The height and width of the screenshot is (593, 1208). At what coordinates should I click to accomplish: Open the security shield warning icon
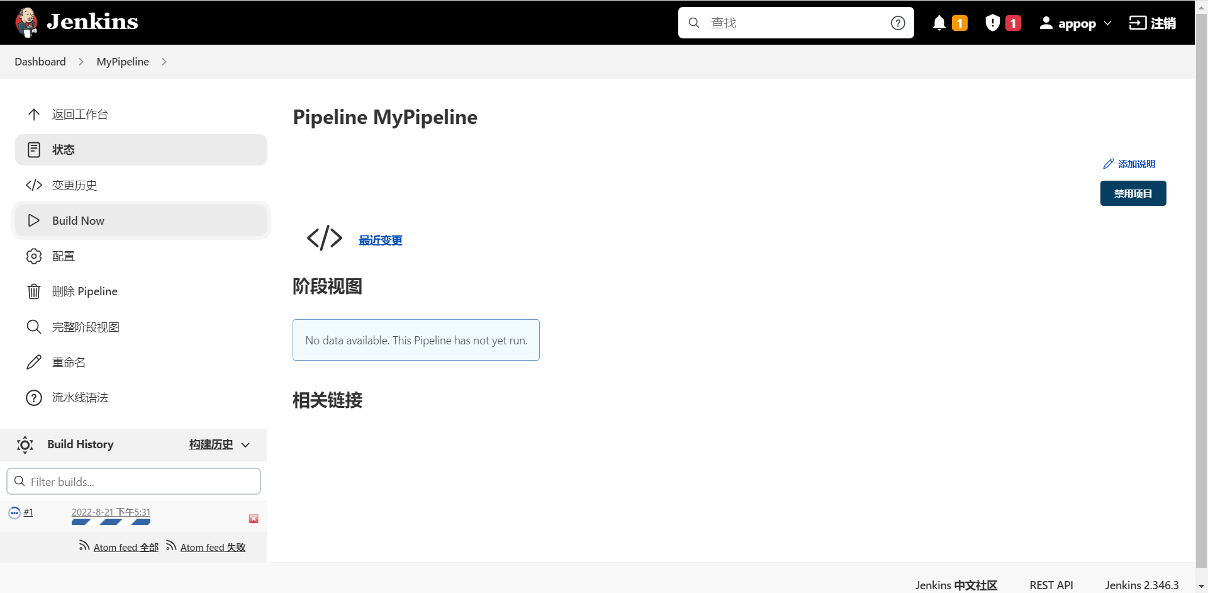pos(992,23)
